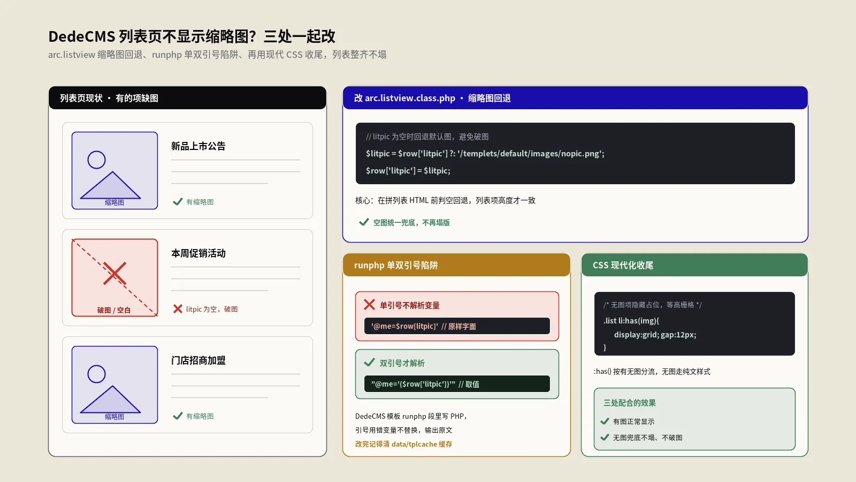Viewport: 856px width, 482px height.
Task: Click the CSS comment 无图项隐藏占位，等高栅格
Action: pos(653,305)
